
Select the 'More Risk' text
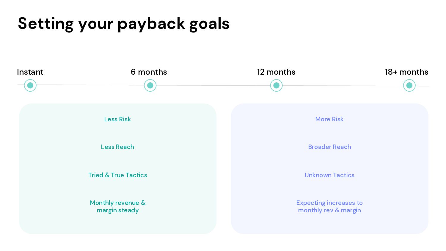329,119
